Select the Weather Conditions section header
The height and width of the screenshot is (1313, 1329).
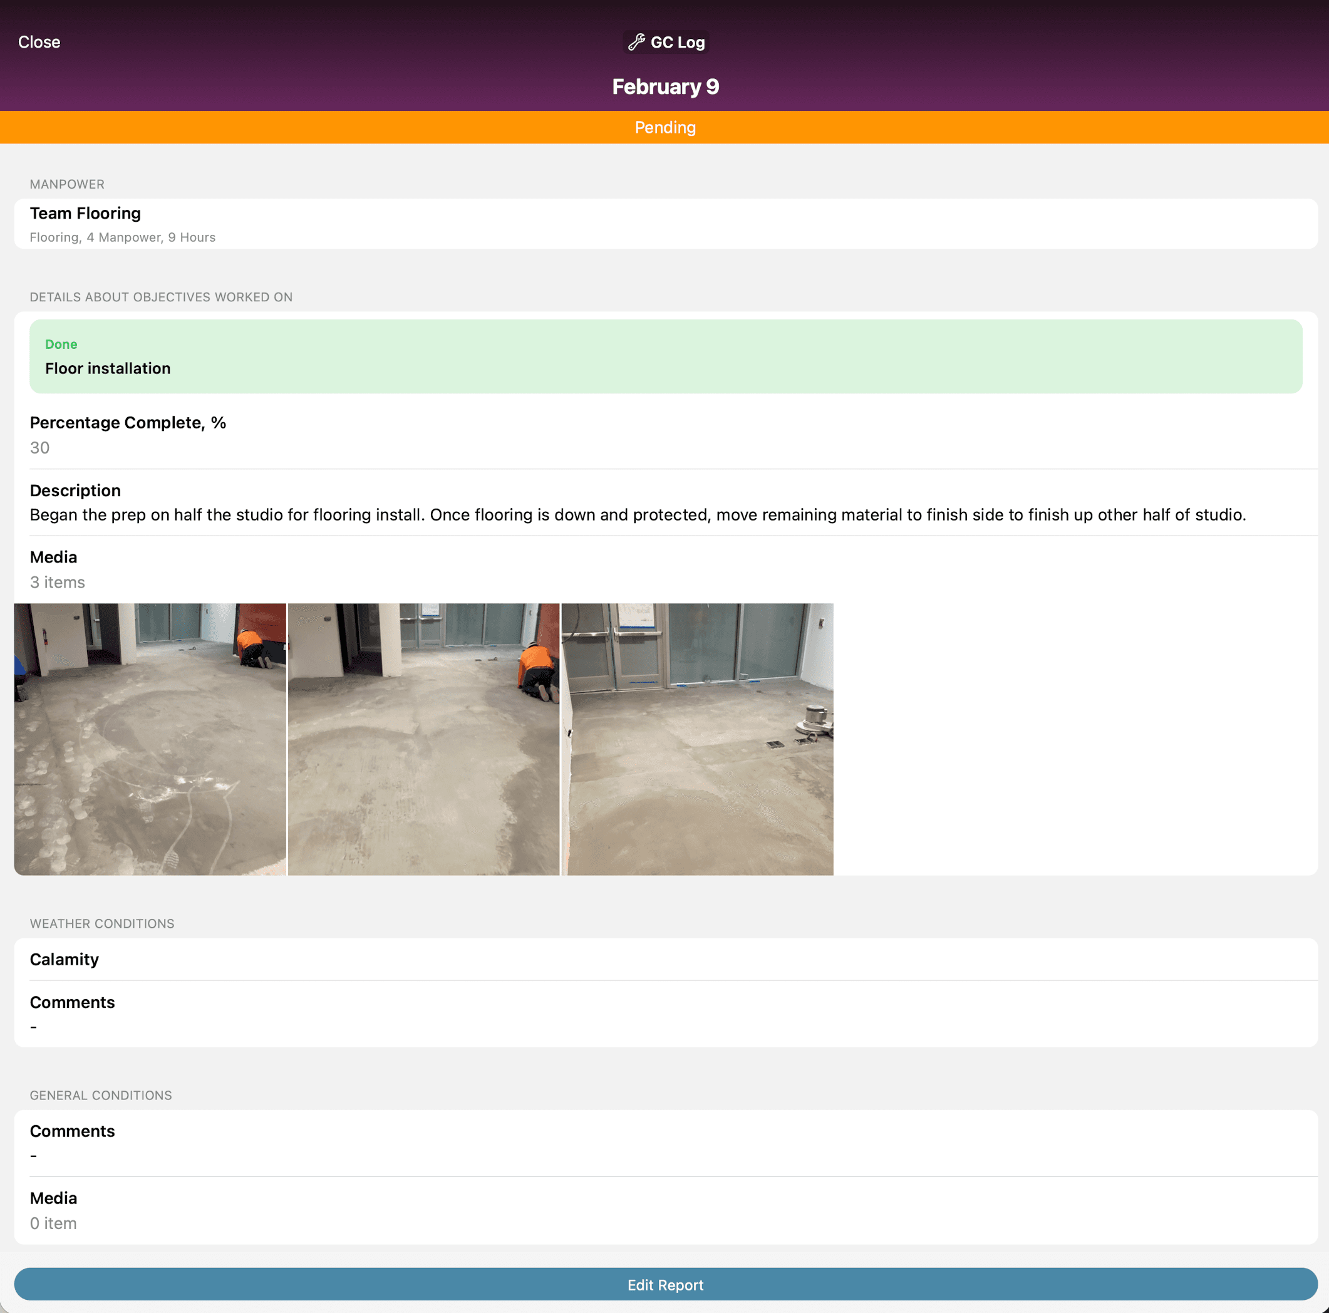[x=102, y=923]
